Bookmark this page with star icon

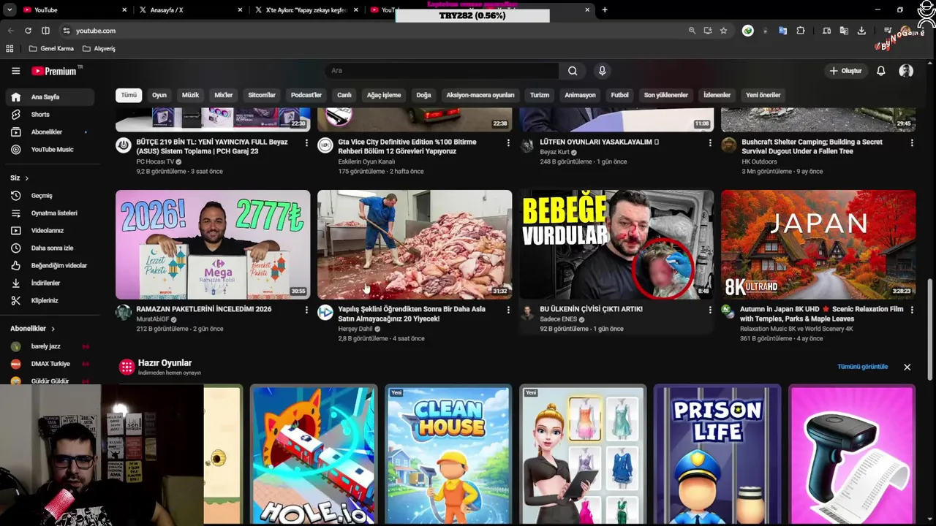point(723,31)
